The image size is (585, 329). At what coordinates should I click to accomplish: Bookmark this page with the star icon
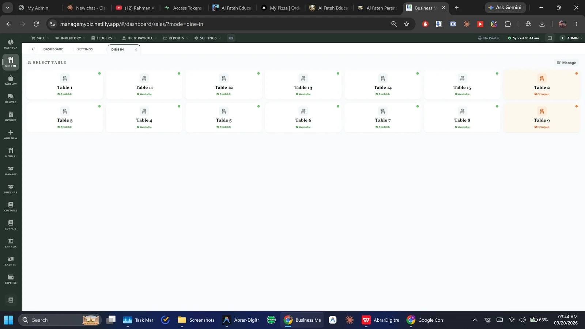[406, 24]
